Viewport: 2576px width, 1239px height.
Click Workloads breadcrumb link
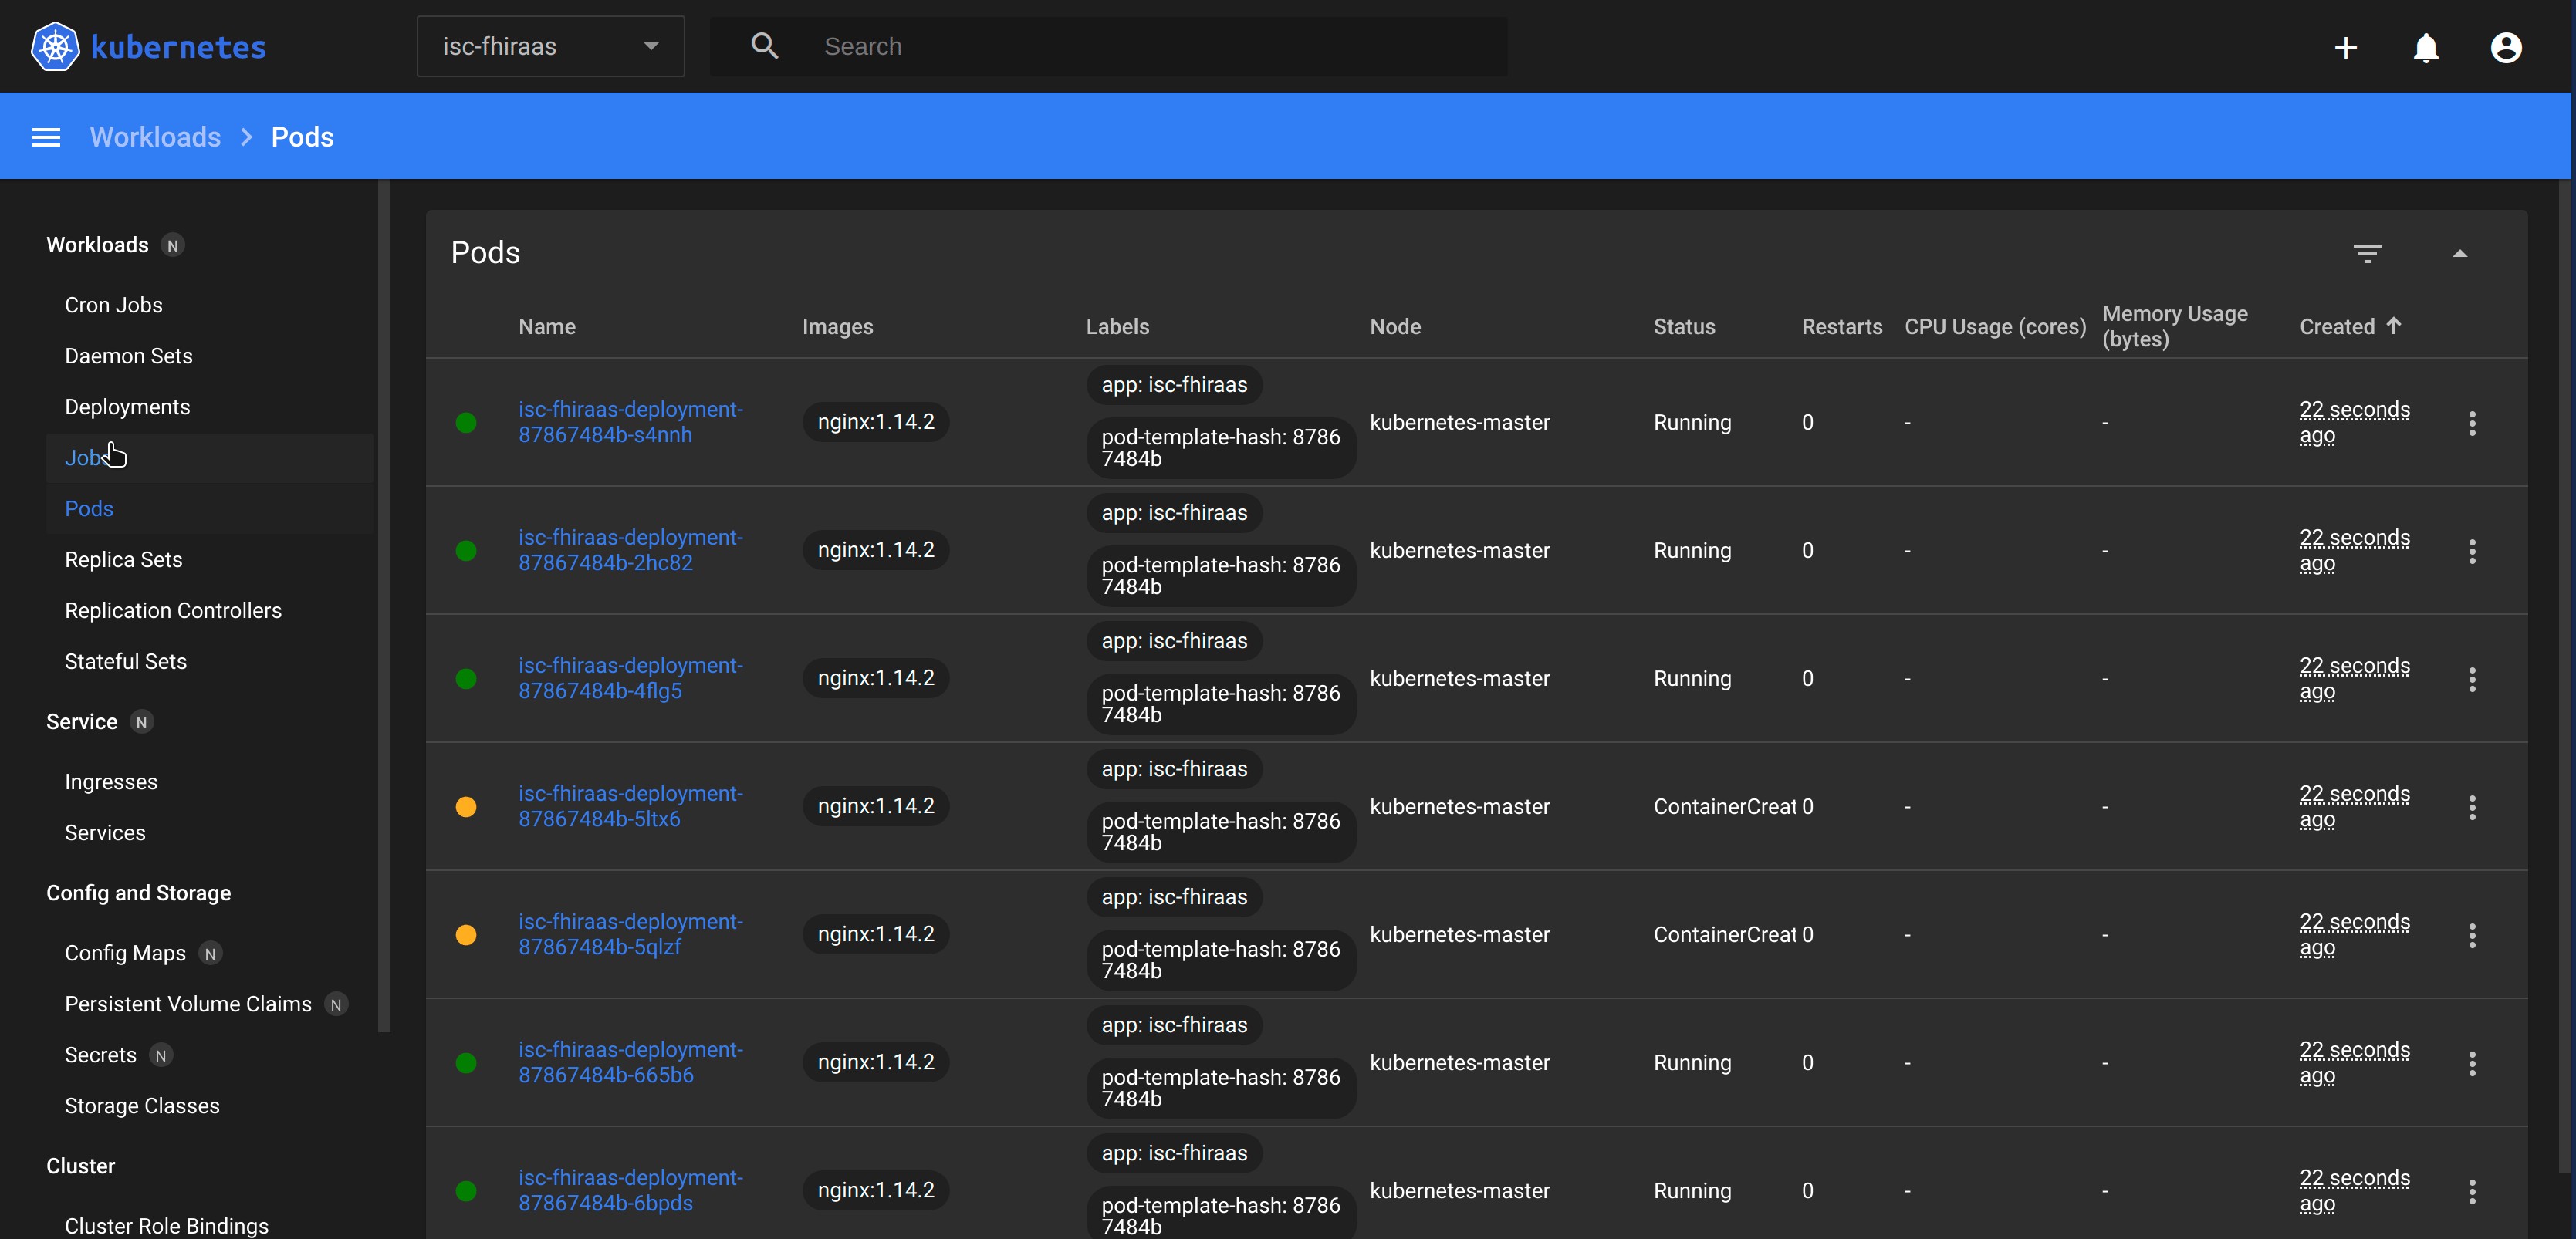click(155, 137)
